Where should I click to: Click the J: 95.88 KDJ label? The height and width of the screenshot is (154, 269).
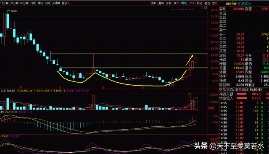(x=14, y=136)
